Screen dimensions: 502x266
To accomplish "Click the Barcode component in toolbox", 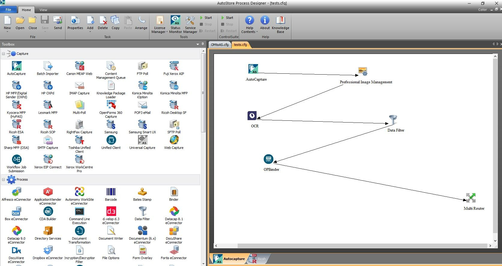I will point(111,192).
